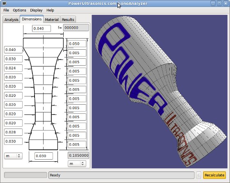The image size is (230, 183).
Task: Open the File menu
Action: click(6, 10)
